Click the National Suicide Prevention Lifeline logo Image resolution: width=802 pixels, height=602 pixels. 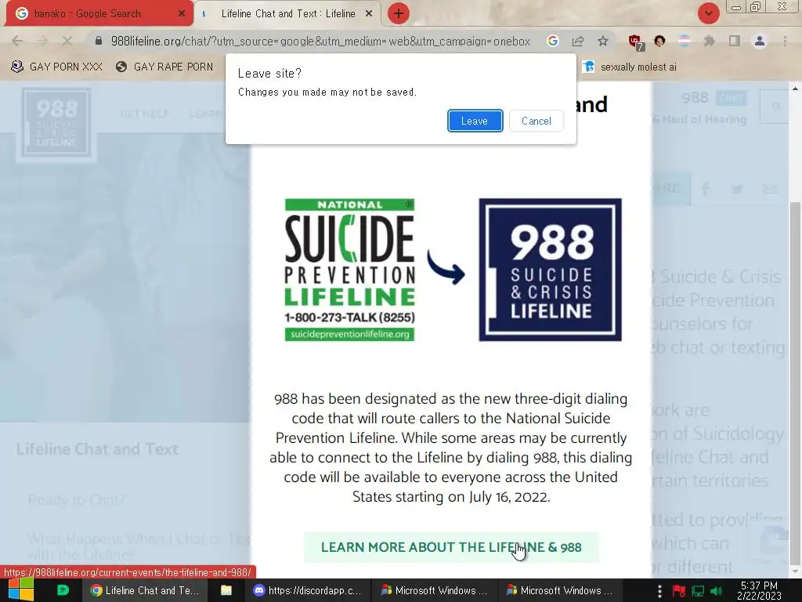click(x=350, y=270)
